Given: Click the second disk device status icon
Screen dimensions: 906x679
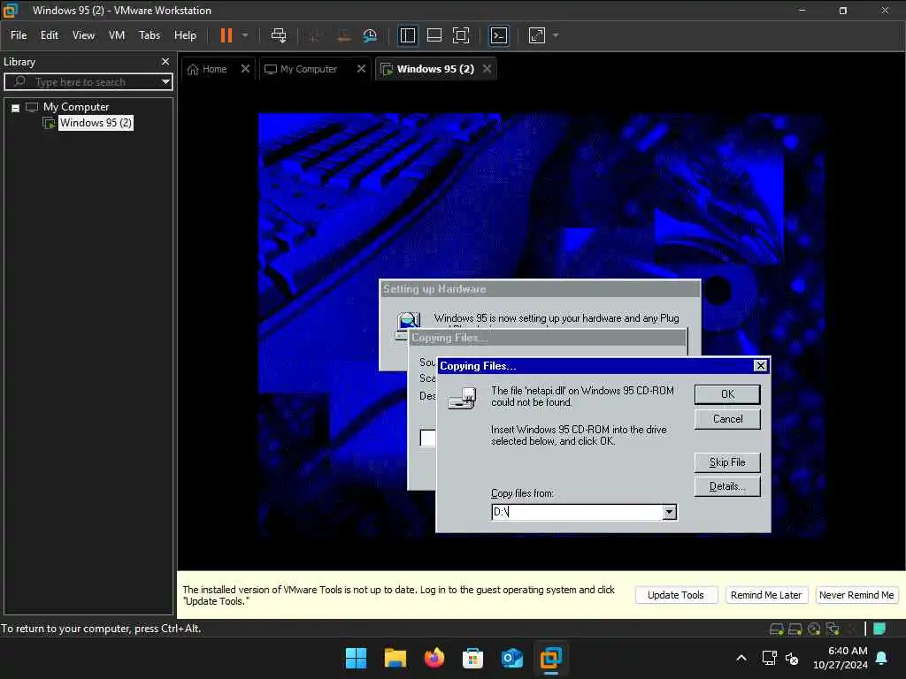Looking at the screenshot, I should [x=795, y=629].
